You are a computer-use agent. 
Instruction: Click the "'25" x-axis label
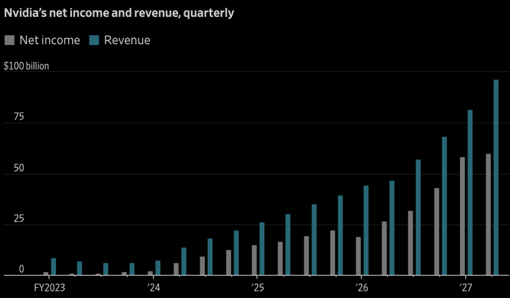257,287
